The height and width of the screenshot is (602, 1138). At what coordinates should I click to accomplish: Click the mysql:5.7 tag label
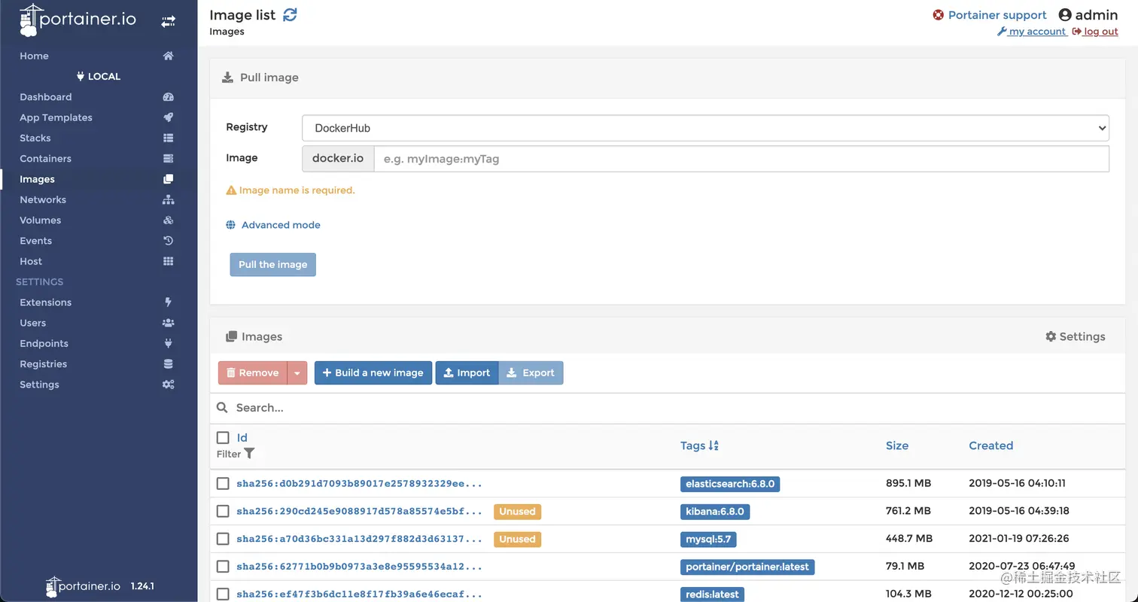click(708, 539)
